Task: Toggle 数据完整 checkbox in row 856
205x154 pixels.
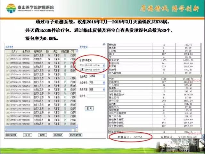Action: [65, 116]
